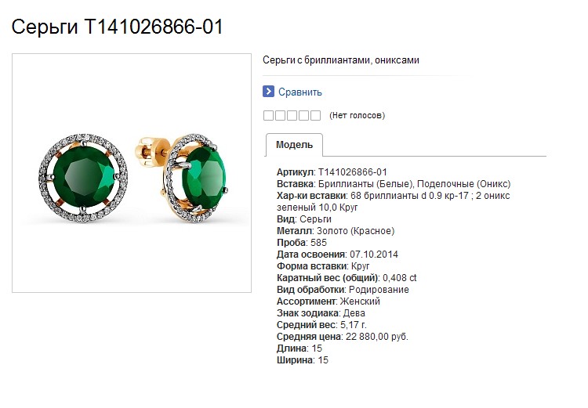Click the Средняя цена 22 880,00 руб. line
The image size is (588, 408).
tap(343, 337)
